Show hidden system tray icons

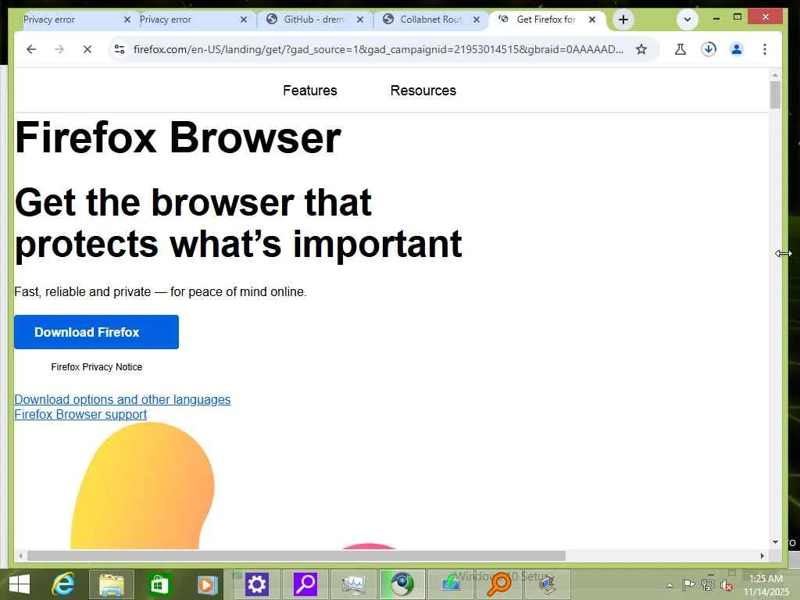tap(670, 585)
